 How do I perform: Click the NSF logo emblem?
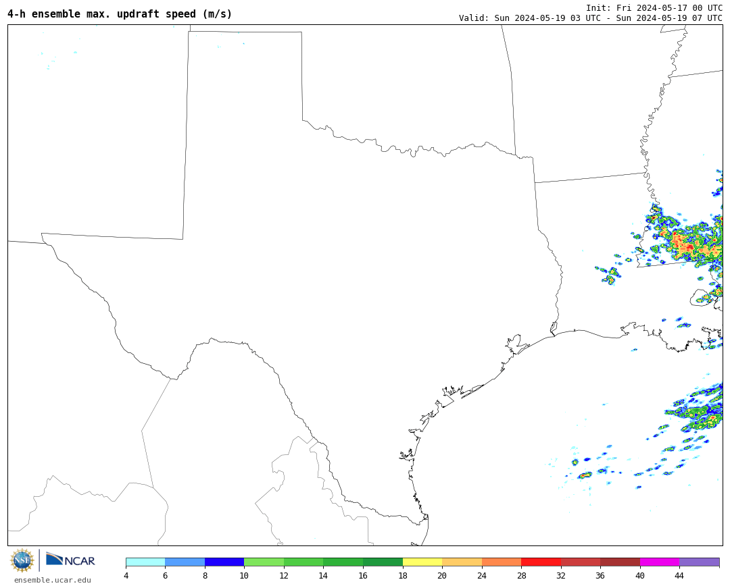22,560
